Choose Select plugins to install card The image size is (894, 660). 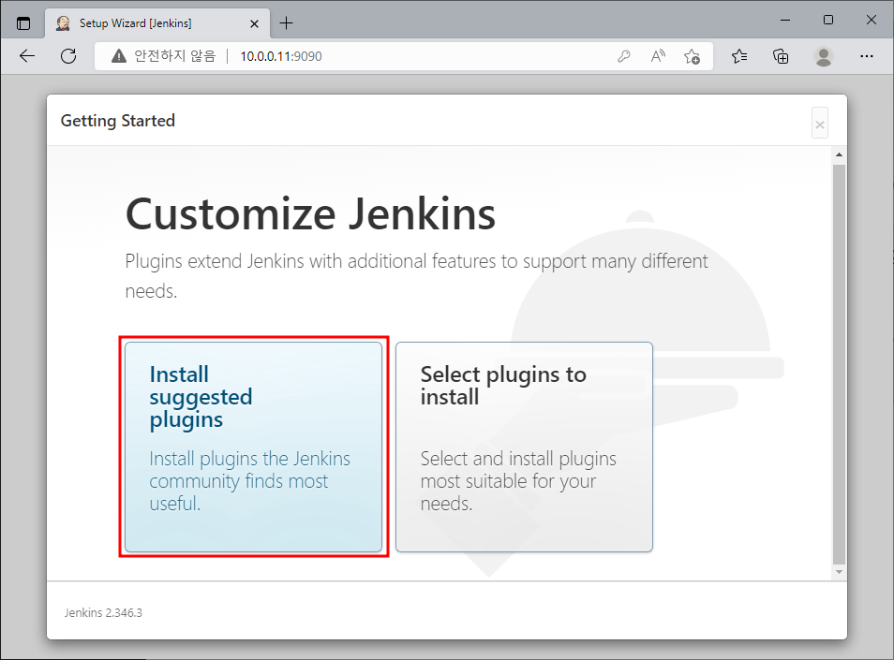(x=524, y=447)
